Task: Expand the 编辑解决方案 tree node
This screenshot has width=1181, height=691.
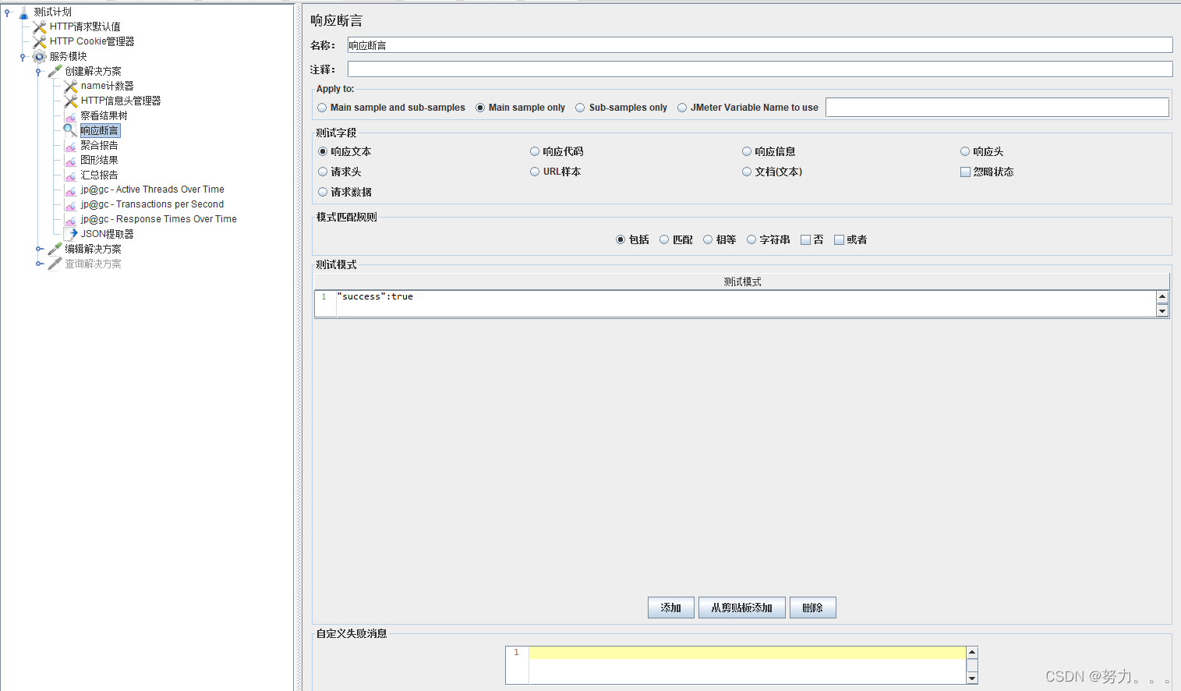Action: click(39, 249)
